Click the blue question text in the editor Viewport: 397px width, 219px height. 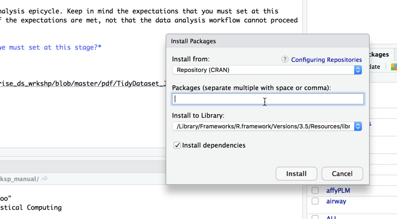[x=51, y=47]
